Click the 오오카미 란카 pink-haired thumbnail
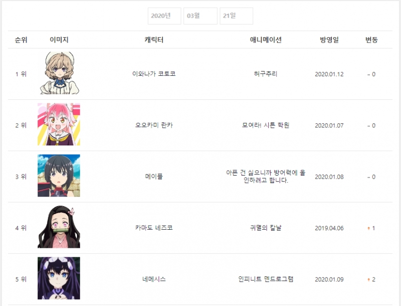 pyautogui.click(x=59, y=124)
